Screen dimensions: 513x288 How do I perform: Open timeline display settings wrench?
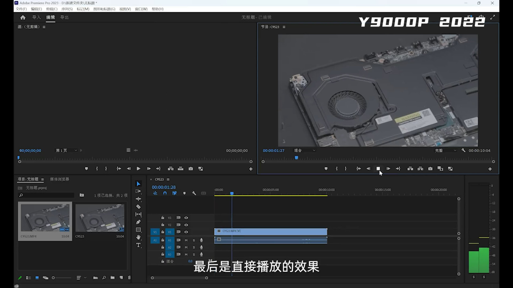194,193
